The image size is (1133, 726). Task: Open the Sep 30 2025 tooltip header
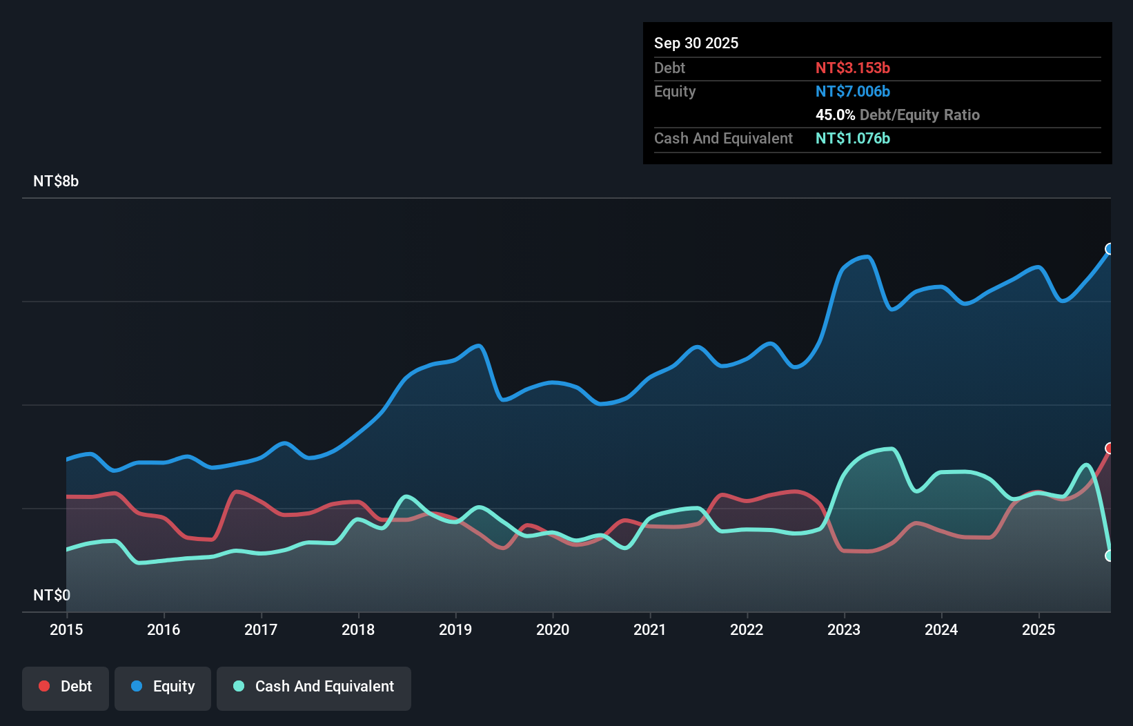click(696, 43)
